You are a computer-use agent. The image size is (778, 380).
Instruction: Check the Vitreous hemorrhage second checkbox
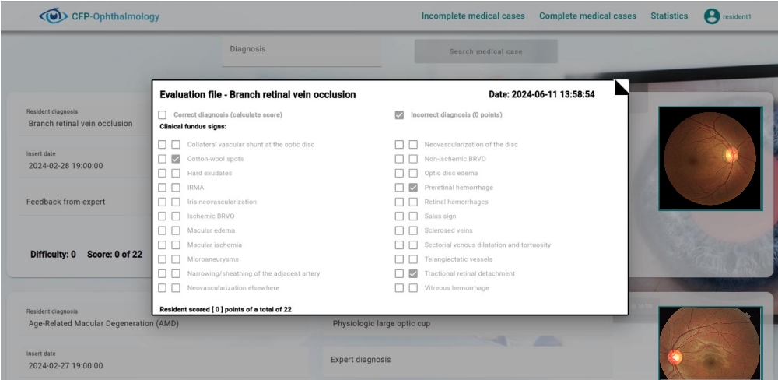click(x=413, y=288)
